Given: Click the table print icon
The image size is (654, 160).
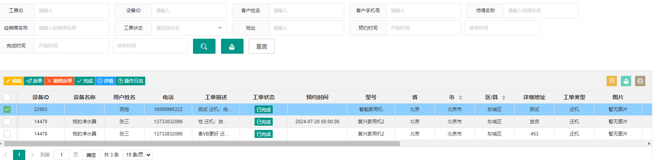Looking at the screenshot, I should tap(640, 81).
